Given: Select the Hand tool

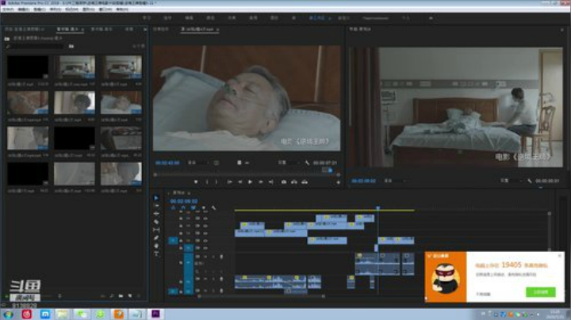Looking at the screenshot, I should point(156,246).
